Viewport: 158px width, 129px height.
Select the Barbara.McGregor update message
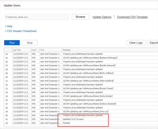90,58
